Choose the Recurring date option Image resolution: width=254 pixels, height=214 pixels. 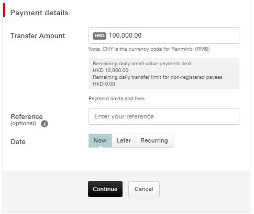154,140
